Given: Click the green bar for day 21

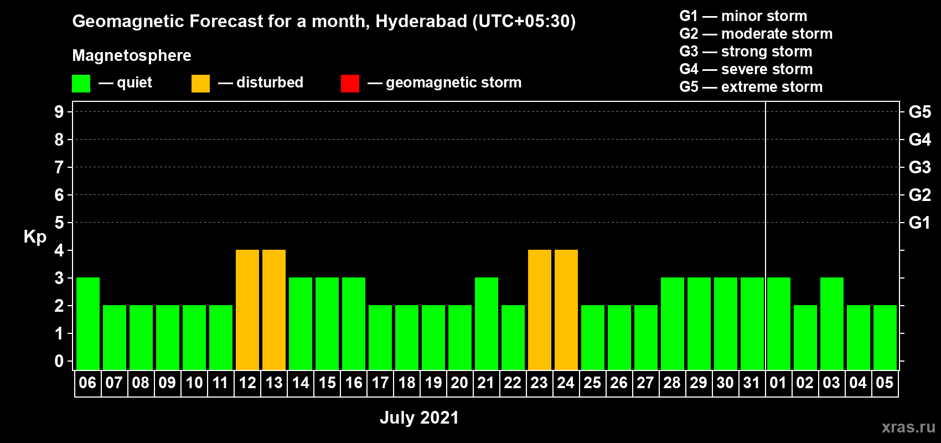Looking at the screenshot, I should 487,323.
